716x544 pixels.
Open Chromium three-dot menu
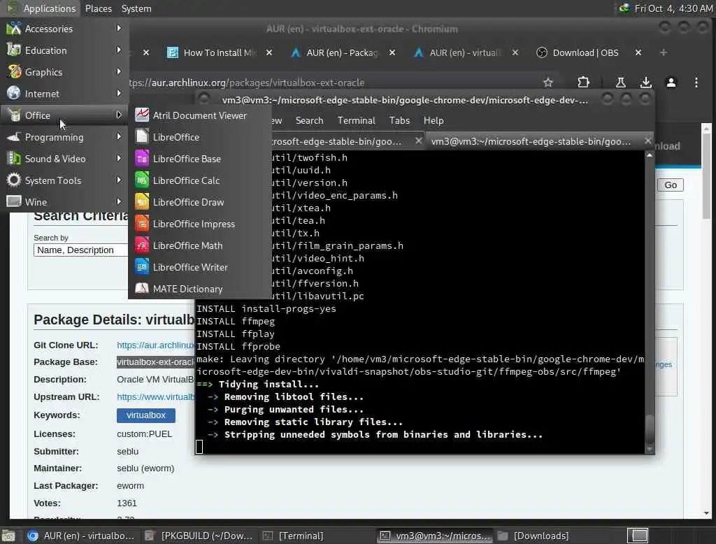696,83
